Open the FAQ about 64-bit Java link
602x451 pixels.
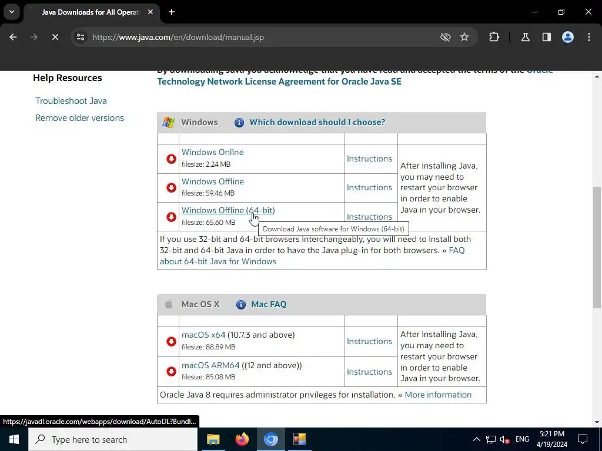(x=218, y=261)
